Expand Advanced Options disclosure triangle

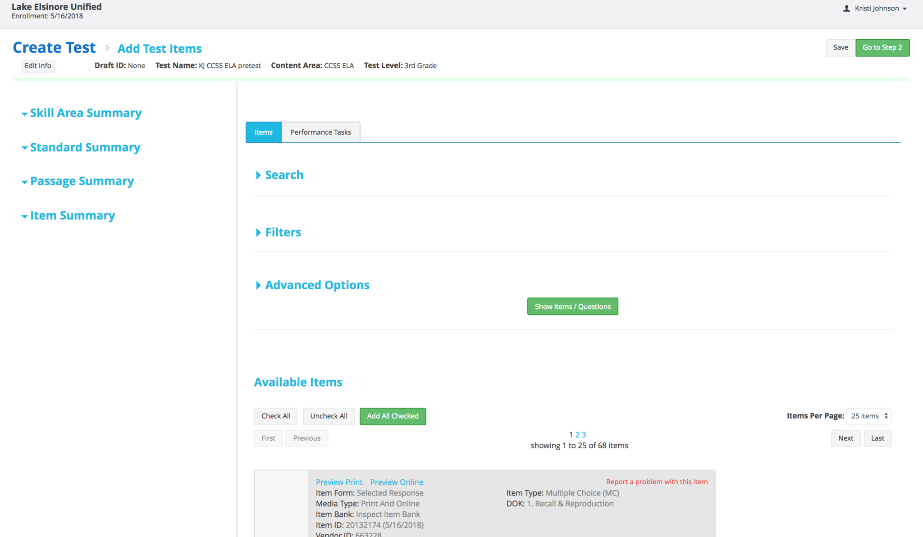coord(258,285)
